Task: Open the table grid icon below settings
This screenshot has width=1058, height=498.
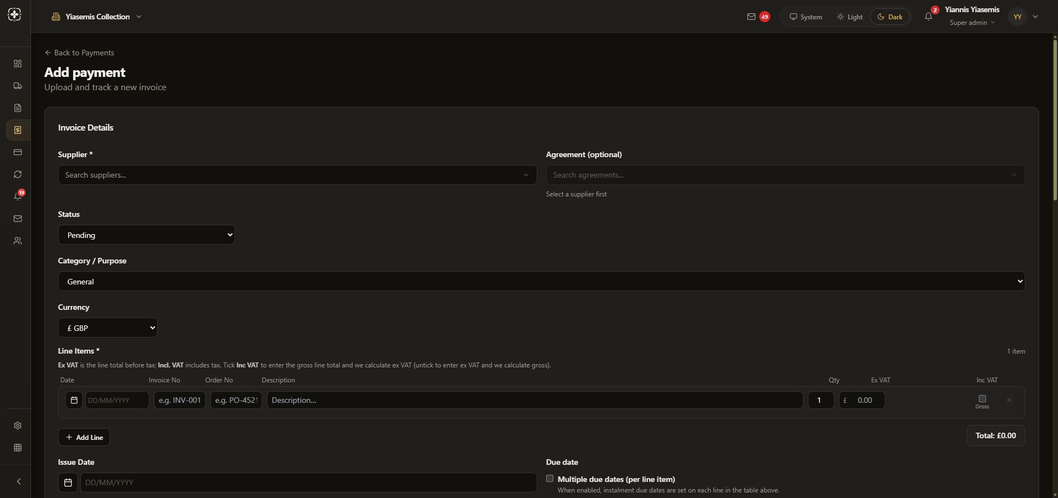Action: coord(18,448)
